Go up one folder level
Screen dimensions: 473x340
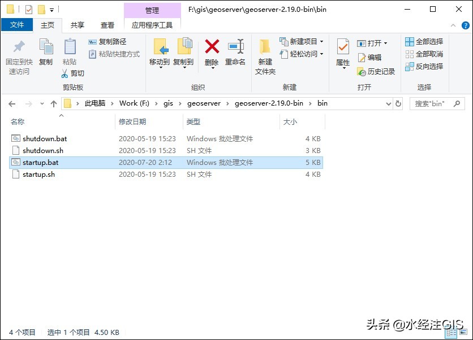click(54, 104)
